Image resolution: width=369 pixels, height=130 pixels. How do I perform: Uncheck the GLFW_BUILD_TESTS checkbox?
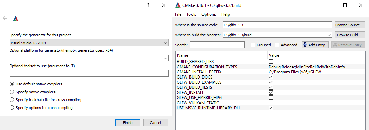pos(271,87)
